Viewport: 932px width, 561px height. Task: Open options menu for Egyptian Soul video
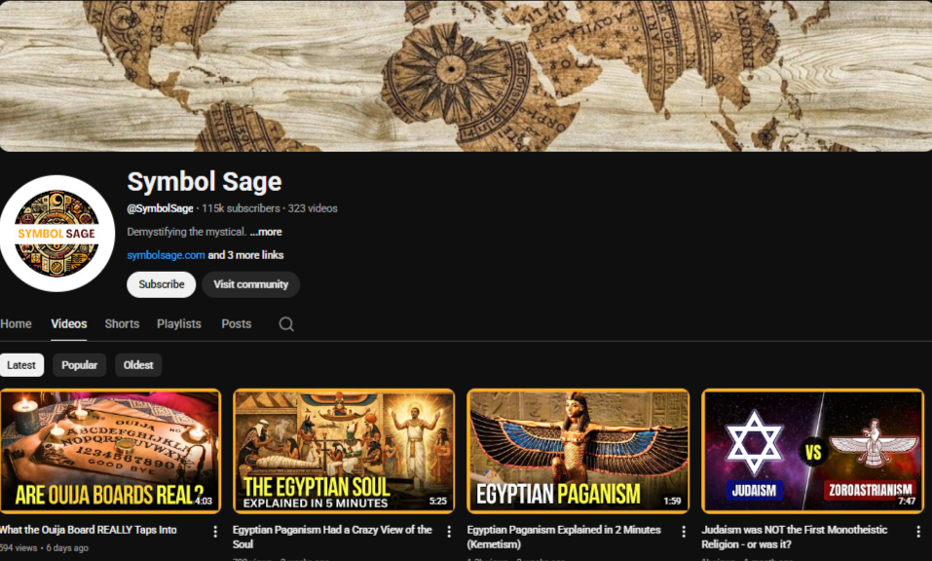[x=449, y=532]
